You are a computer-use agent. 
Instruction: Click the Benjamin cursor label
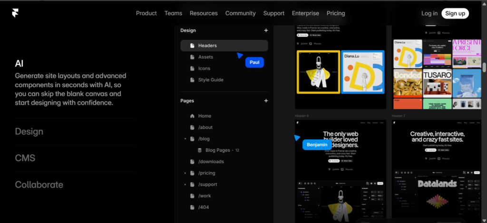(317, 145)
